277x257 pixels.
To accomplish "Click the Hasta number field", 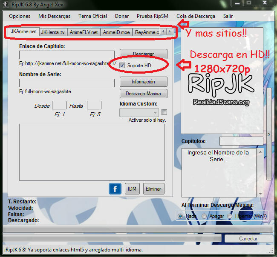I will click(x=94, y=105).
